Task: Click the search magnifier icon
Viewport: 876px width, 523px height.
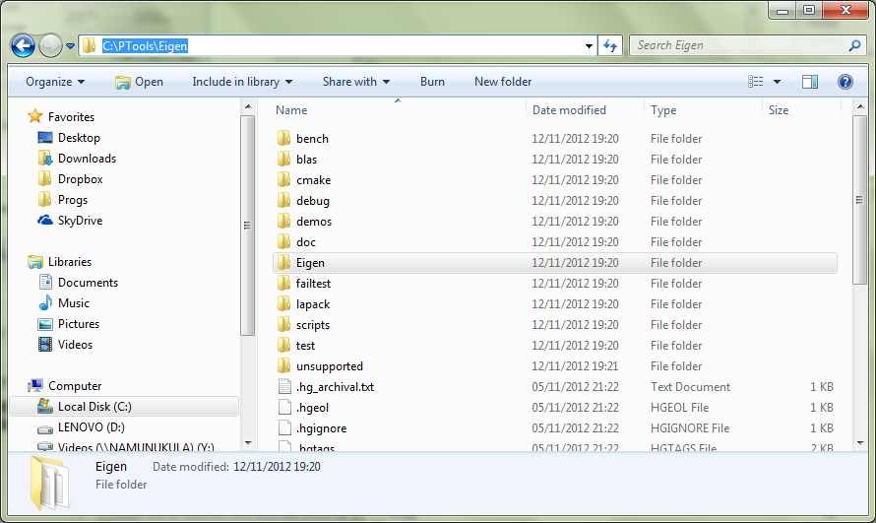Action: [854, 45]
